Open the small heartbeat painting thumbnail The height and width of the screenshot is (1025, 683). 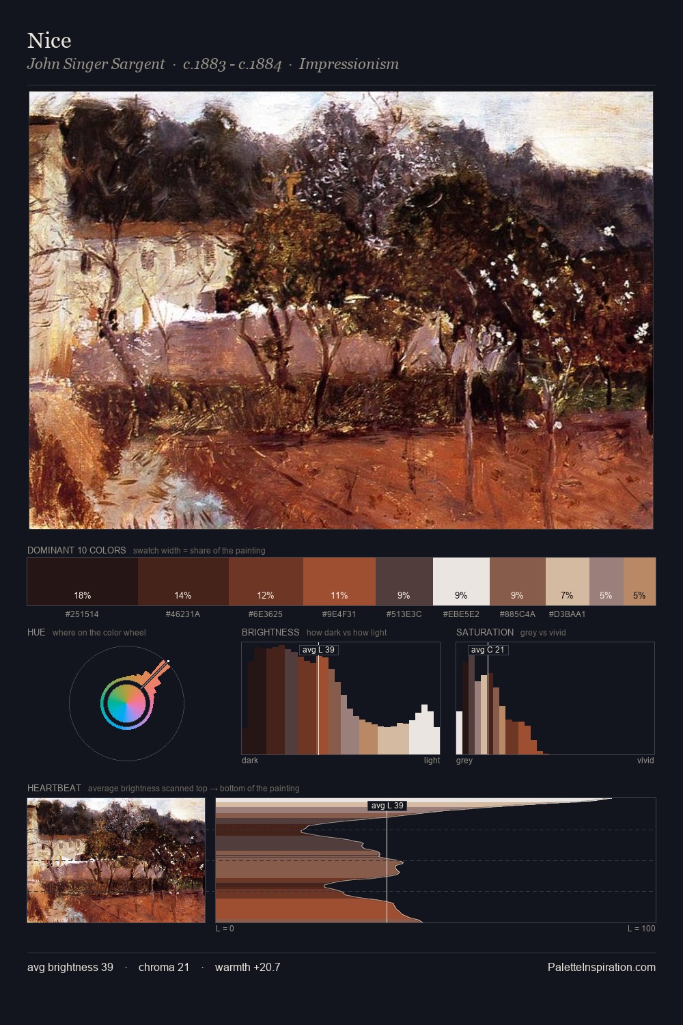pyautogui.click(x=116, y=860)
